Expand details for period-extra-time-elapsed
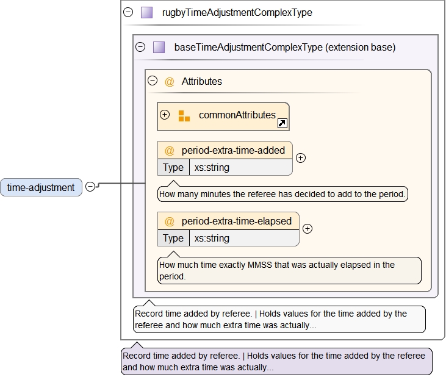Image resolution: width=446 pixels, height=377 pixels. pyautogui.click(x=308, y=229)
